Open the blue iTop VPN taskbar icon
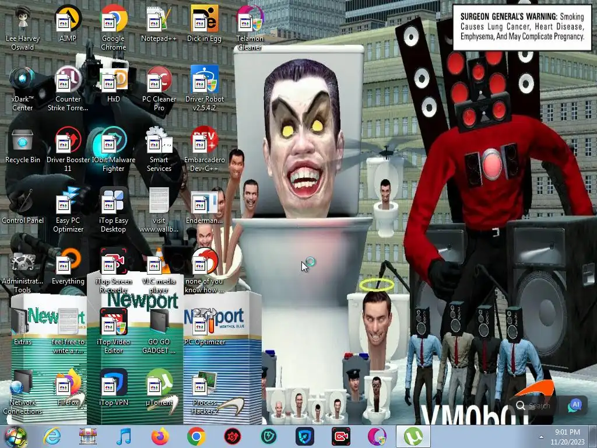Image resolution: width=597 pixels, height=448 pixels. (x=305, y=436)
